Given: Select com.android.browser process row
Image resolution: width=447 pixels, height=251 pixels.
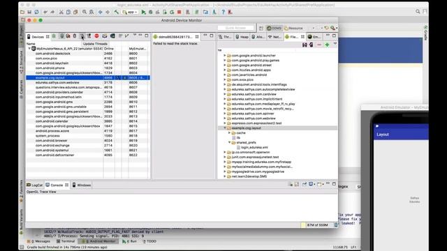Looking at the screenshot, I should coord(88,141).
